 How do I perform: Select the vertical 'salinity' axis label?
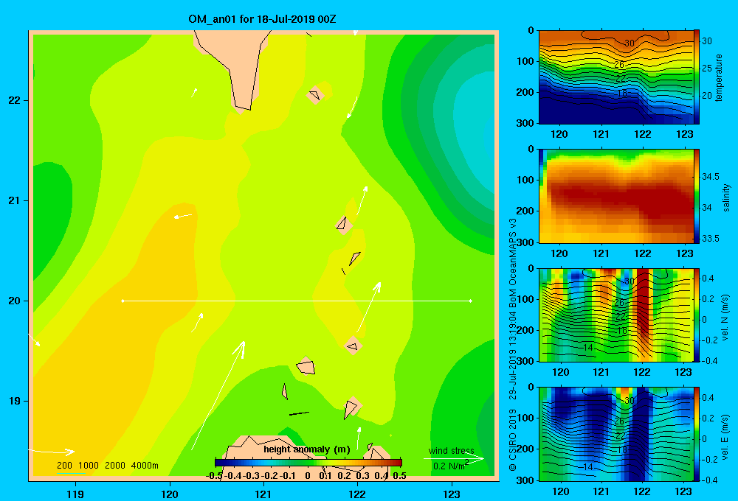coord(726,197)
